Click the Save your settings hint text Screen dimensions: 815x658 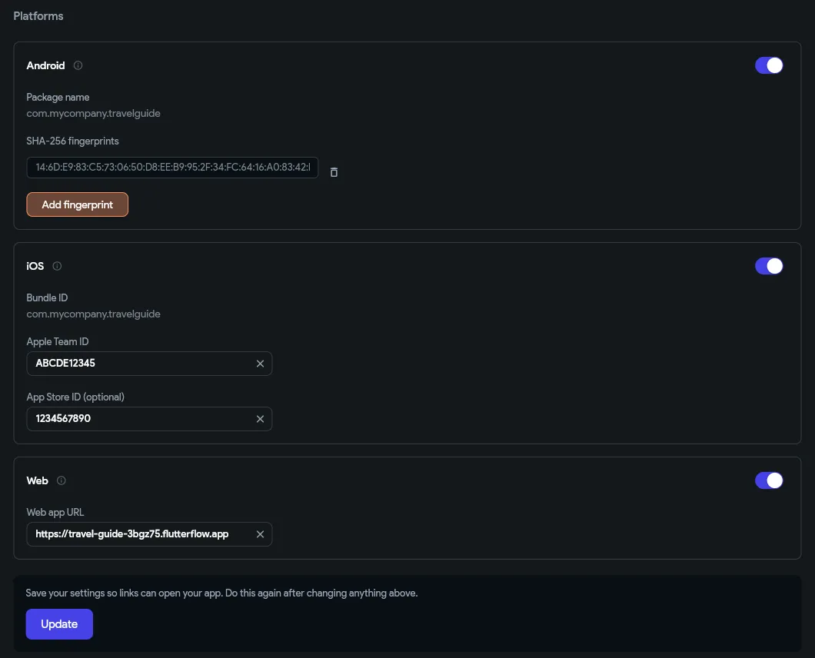click(x=222, y=593)
